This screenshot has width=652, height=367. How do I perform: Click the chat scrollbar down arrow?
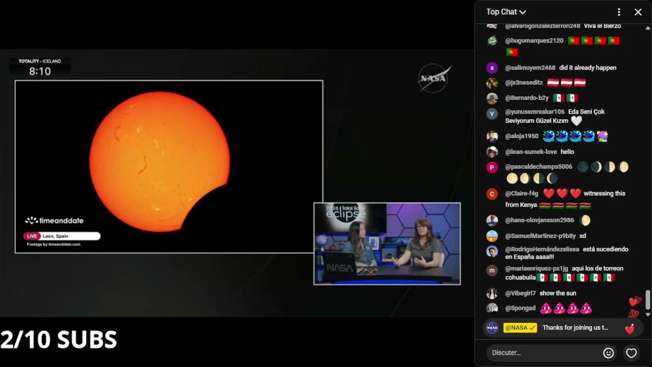point(648,314)
